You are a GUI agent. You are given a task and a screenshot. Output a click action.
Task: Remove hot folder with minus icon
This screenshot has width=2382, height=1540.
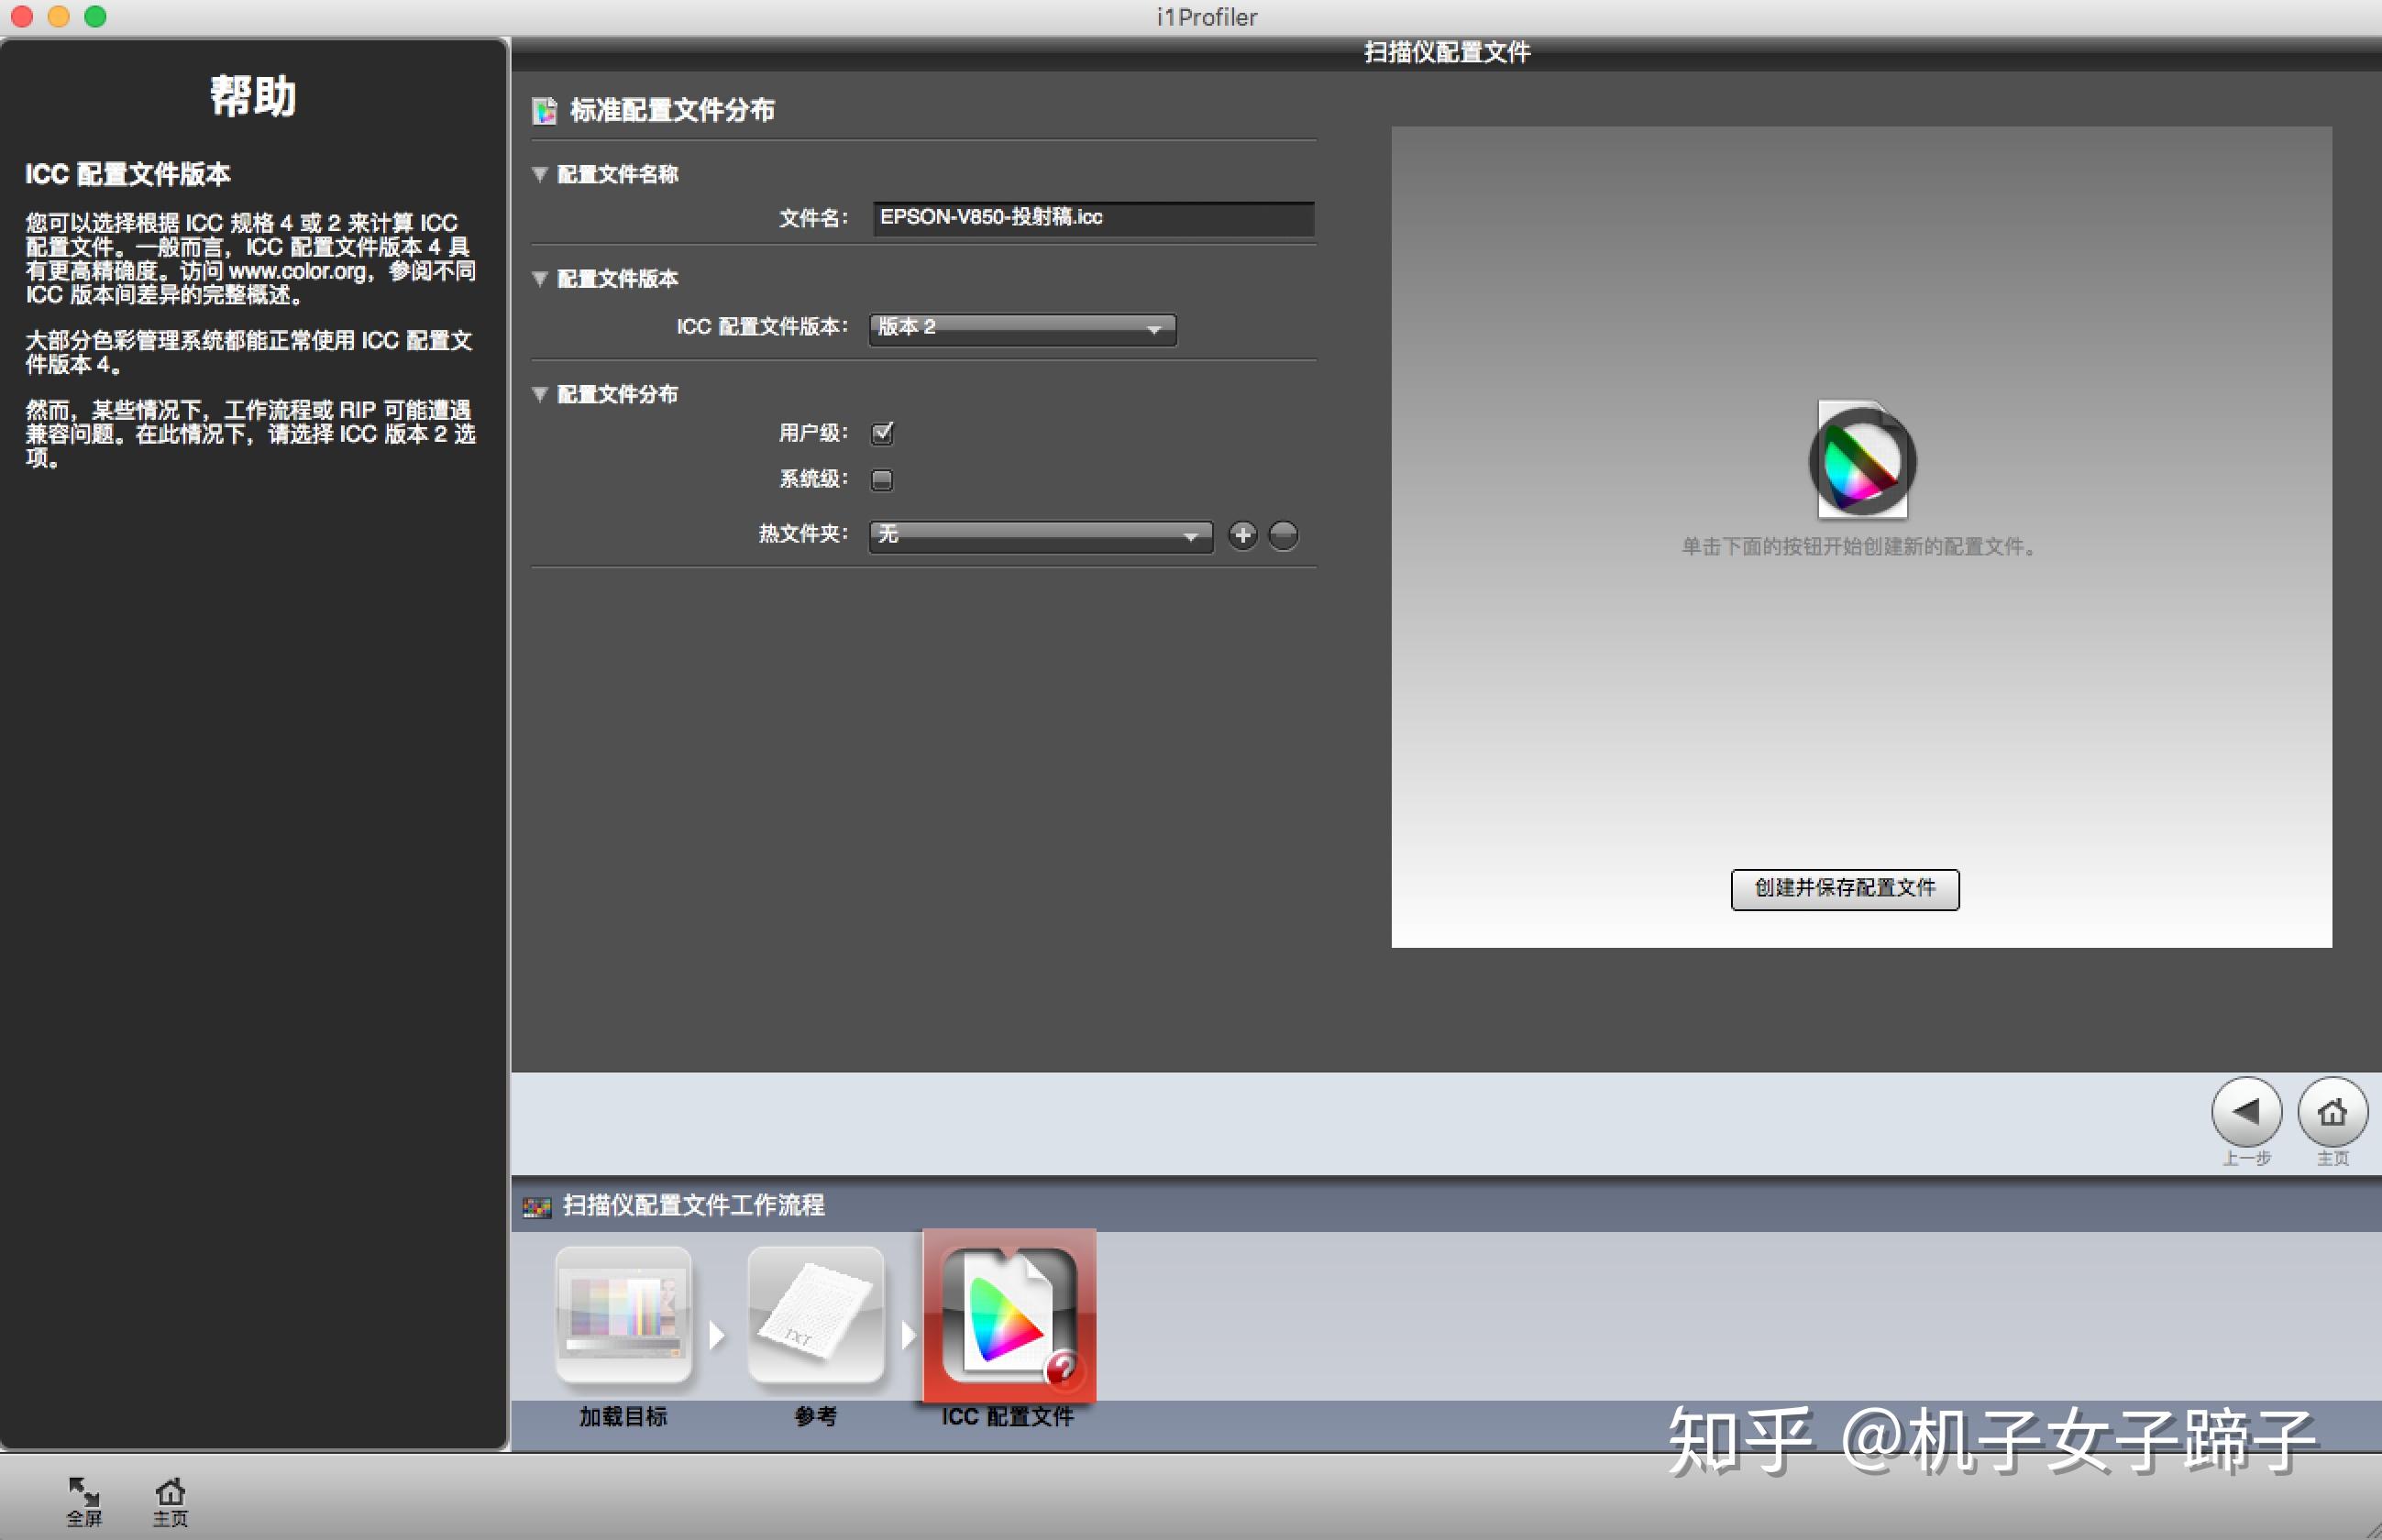[1283, 535]
